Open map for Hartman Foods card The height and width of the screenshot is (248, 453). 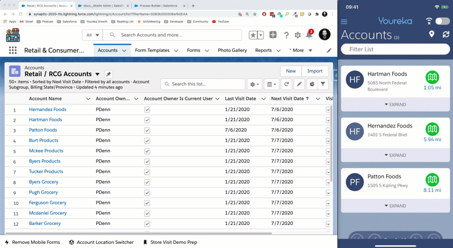(432, 77)
